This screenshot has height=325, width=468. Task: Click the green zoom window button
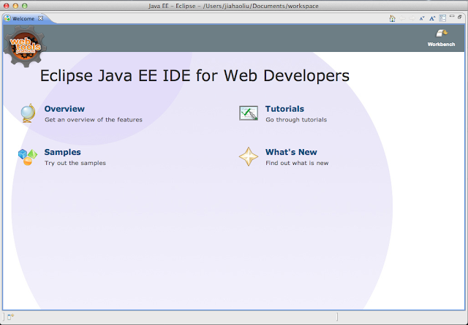tap(25, 6)
